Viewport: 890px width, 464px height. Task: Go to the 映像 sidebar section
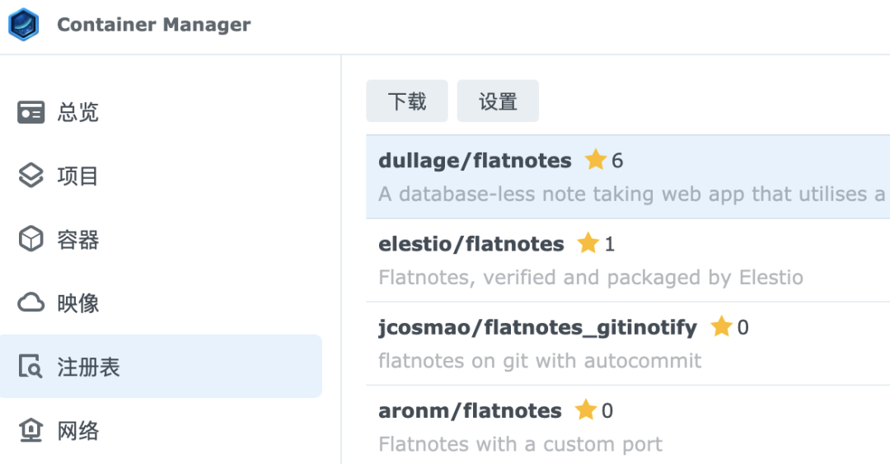[x=77, y=303]
